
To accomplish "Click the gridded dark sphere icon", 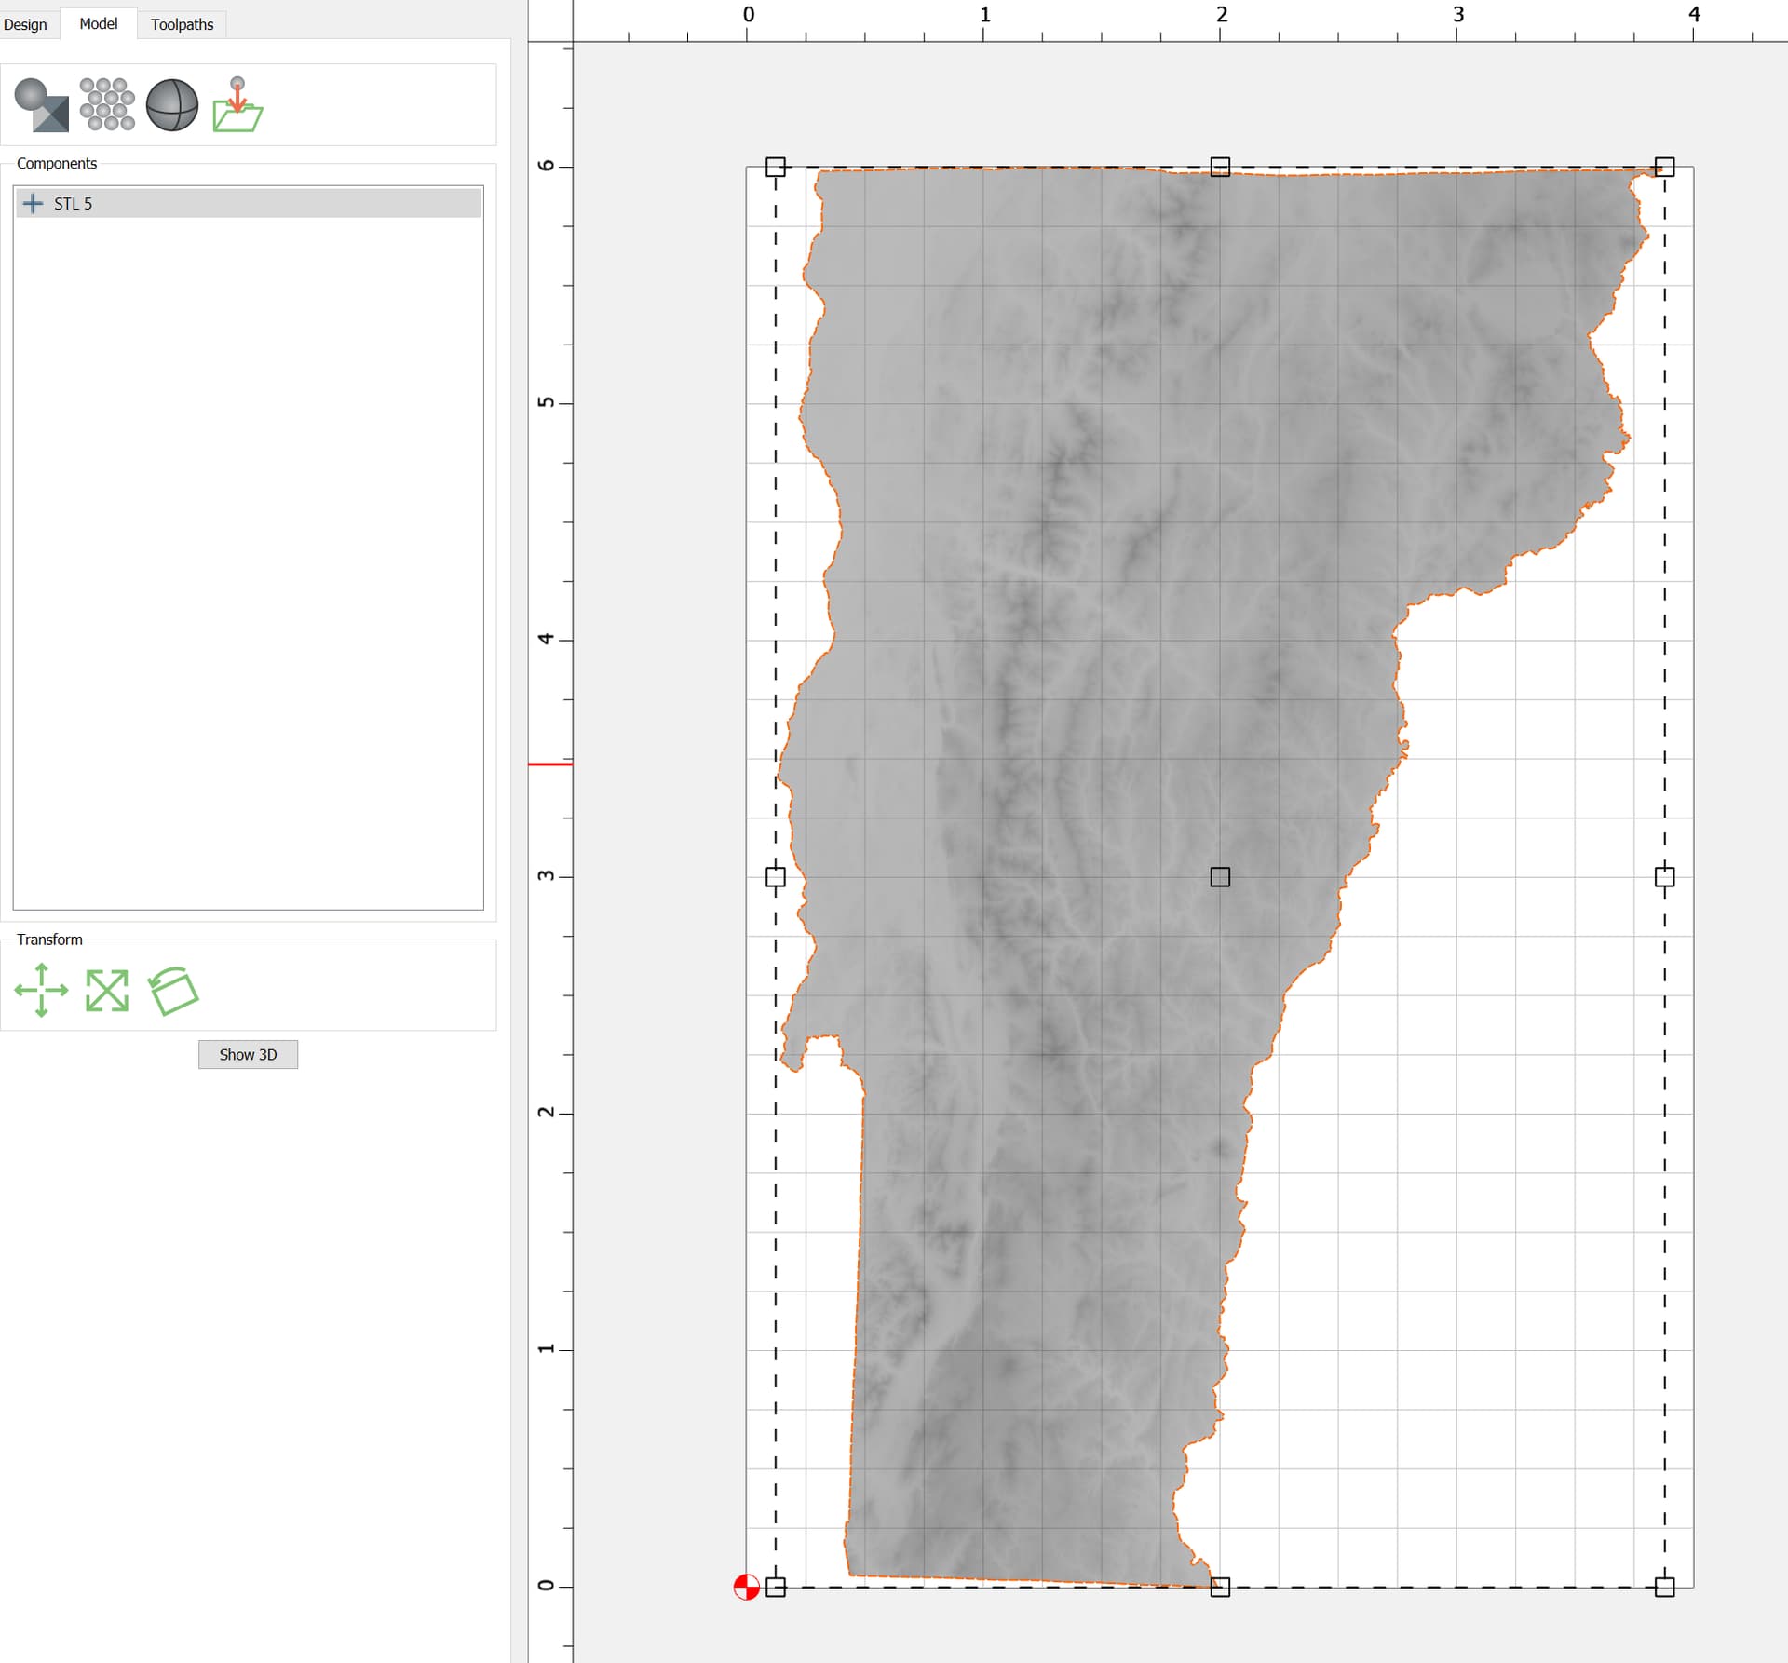I will click(x=172, y=104).
